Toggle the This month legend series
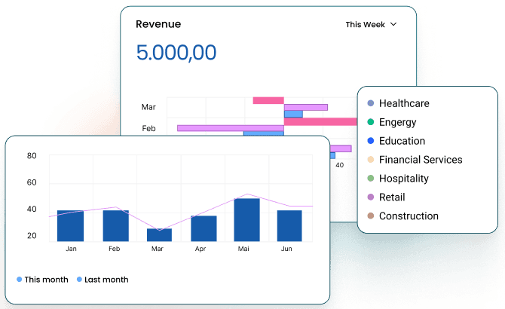This screenshot has width=505, height=309. tap(41, 280)
